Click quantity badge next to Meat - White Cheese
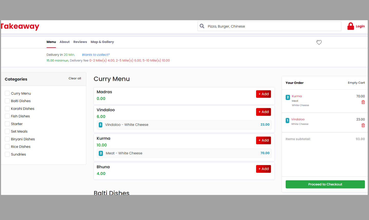Image resolution: width=369 pixels, height=220 pixels. click(x=101, y=153)
